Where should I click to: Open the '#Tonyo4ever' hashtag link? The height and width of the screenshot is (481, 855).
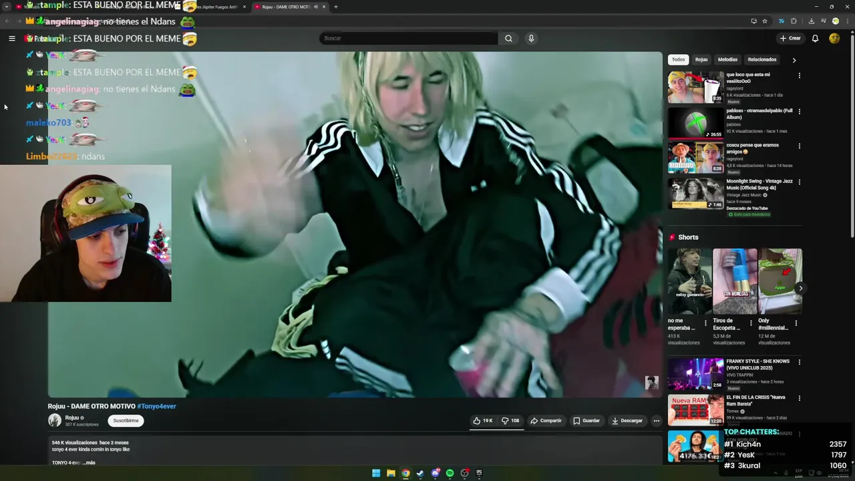156,406
